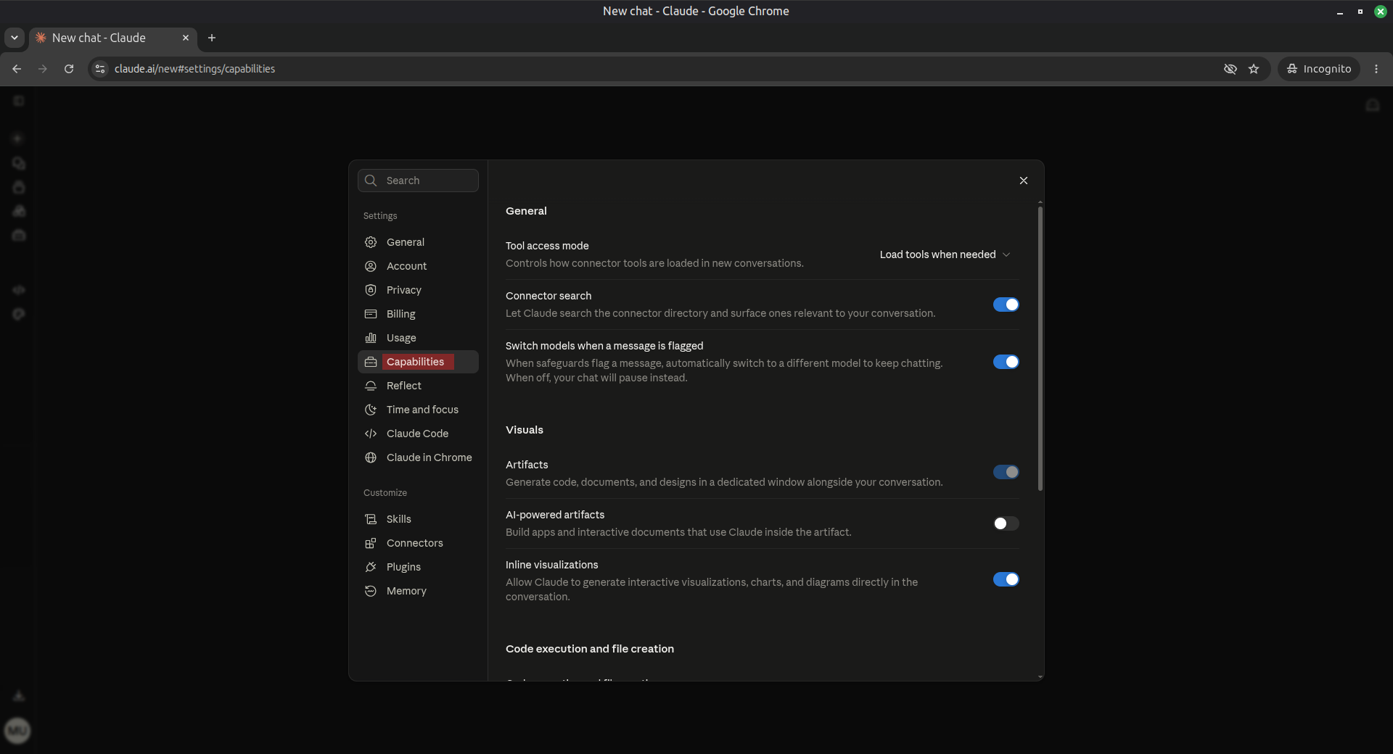Click the Capabilities toolbox icon
This screenshot has height=754, width=1393.
pos(371,362)
